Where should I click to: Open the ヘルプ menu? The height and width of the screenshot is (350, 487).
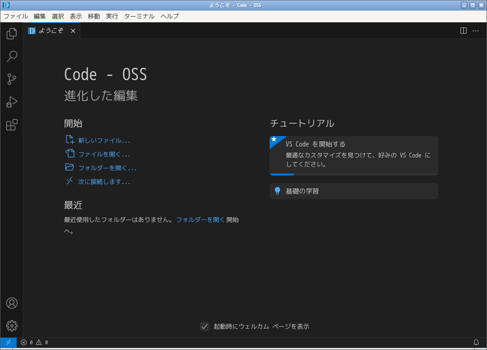[169, 16]
